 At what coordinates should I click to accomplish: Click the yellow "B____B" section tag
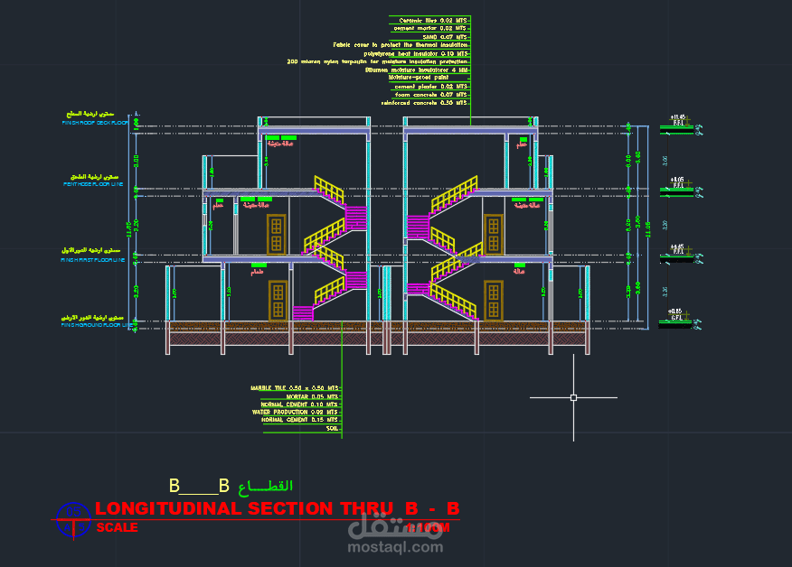coord(197,485)
